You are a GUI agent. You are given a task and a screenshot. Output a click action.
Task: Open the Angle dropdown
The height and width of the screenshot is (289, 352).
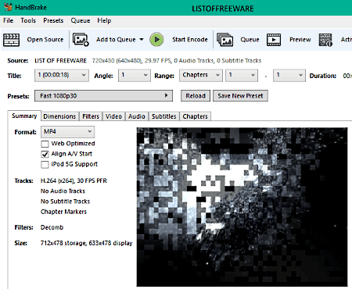(x=135, y=75)
